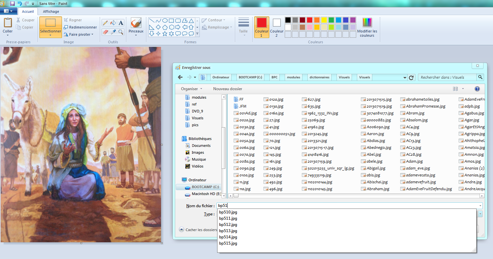This screenshot has height=259, width=493.
Task: Switch to the Affichage tab
Action: (x=51, y=11)
